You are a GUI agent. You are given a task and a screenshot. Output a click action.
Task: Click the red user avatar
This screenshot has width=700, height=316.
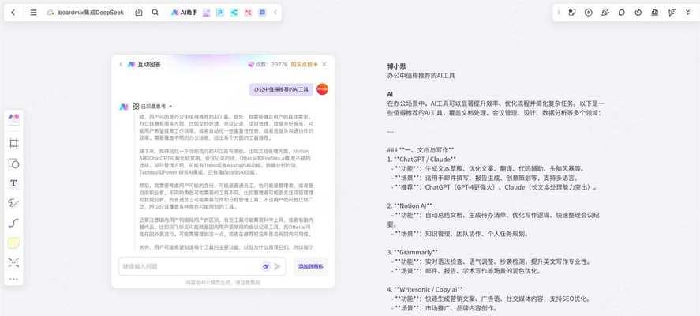coord(322,89)
